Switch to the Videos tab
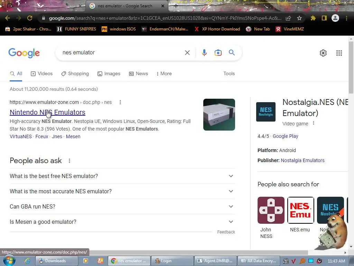354x266 pixels. pyautogui.click(x=41, y=73)
